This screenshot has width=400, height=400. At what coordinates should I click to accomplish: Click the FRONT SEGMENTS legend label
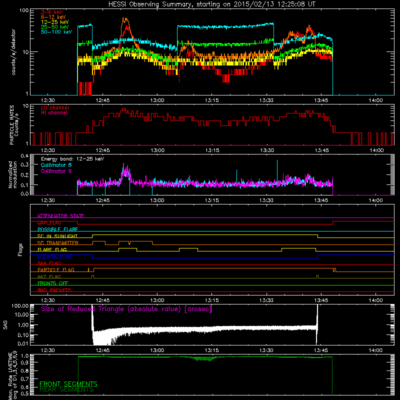pyautogui.click(x=68, y=384)
